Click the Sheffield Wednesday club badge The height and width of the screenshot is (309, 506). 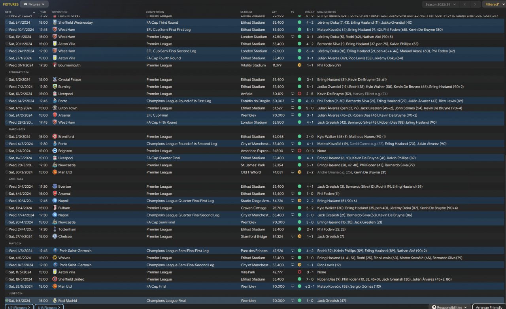[x=55, y=23]
